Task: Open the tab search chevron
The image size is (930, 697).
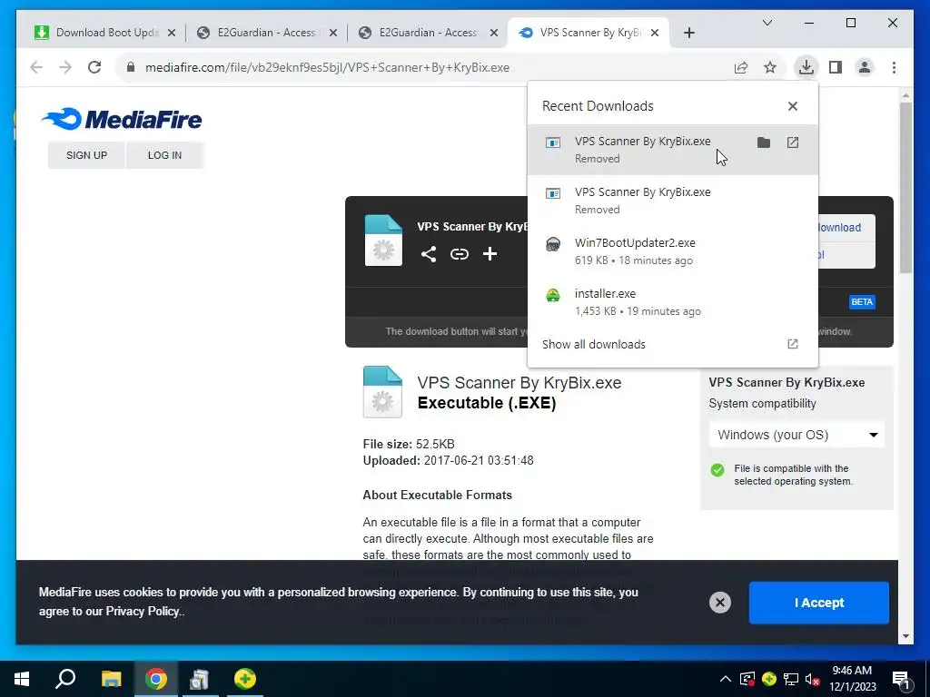Action: (x=767, y=23)
